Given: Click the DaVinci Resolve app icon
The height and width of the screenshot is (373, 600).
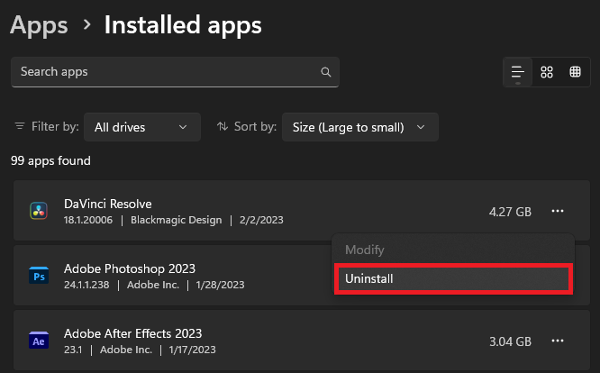Looking at the screenshot, I should coord(39,212).
